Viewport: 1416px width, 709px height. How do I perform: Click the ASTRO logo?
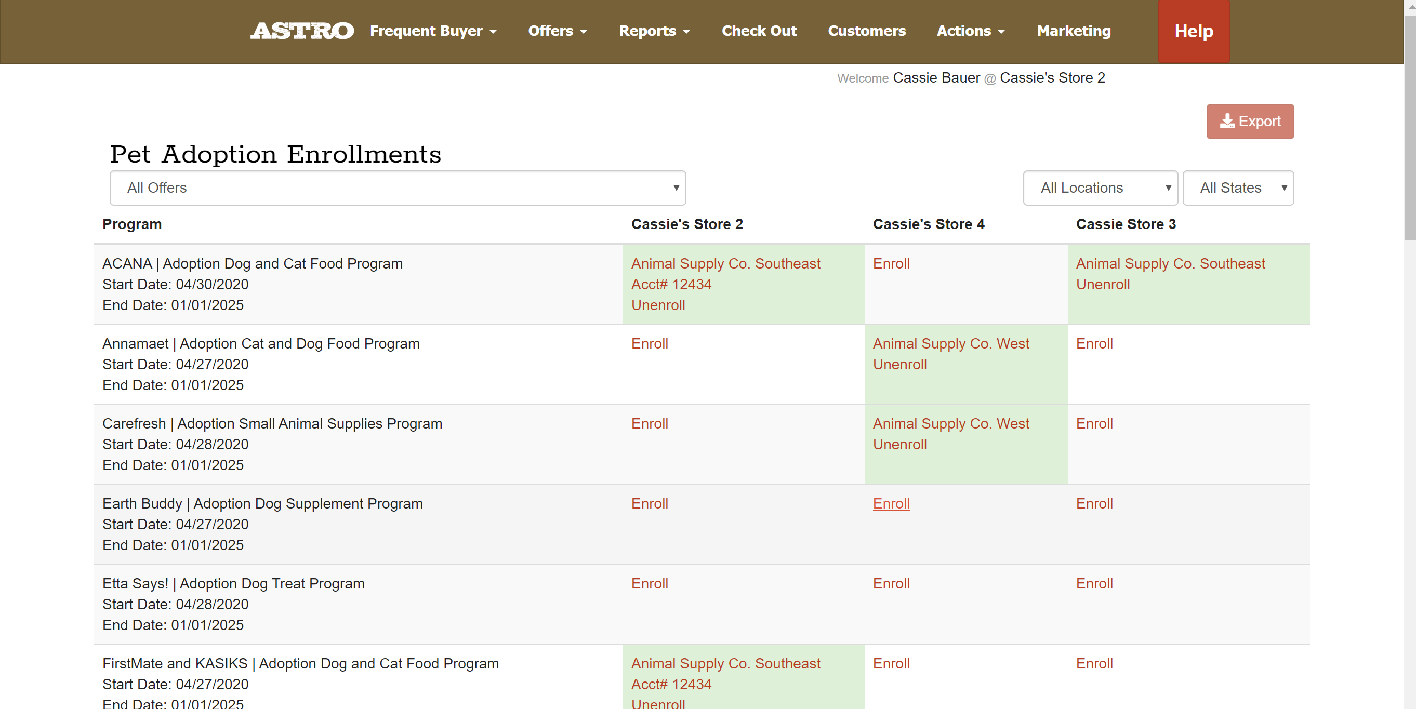tap(302, 31)
